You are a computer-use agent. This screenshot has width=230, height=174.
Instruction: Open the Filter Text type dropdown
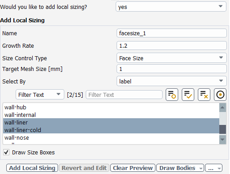(x=40, y=95)
